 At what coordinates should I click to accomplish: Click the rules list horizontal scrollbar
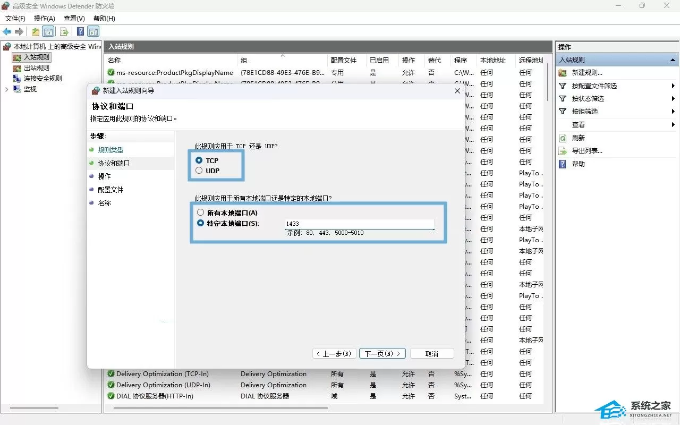[220, 408]
